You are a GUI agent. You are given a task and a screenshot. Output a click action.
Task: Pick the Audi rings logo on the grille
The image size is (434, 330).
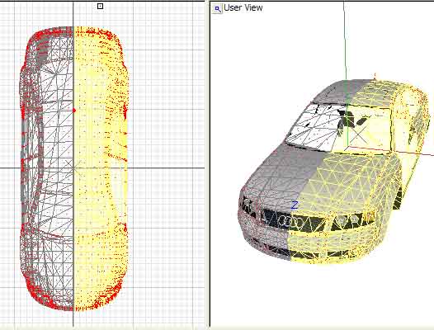[x=291, y=221]
